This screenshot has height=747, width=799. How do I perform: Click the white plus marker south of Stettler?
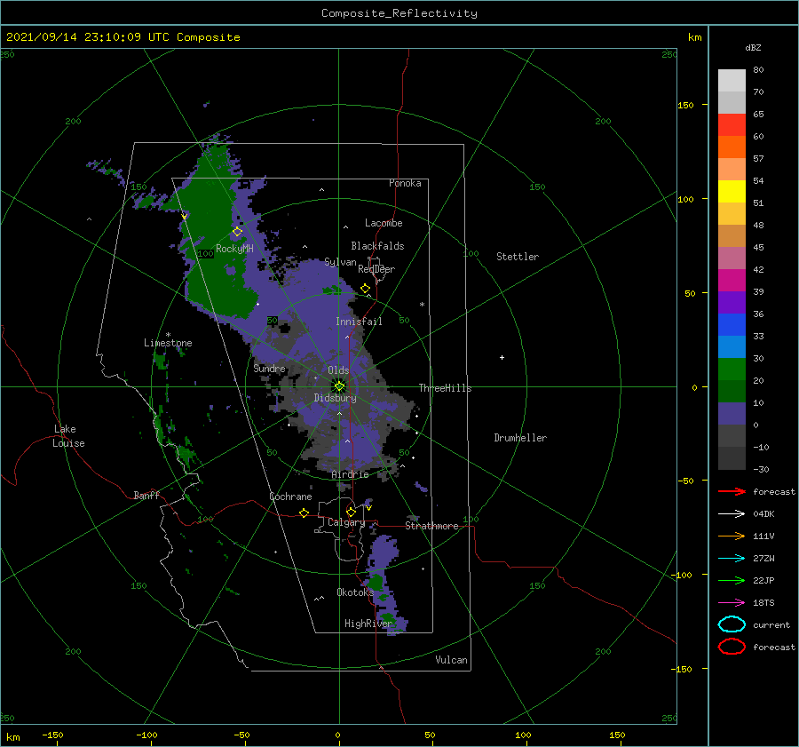[502, 357]
